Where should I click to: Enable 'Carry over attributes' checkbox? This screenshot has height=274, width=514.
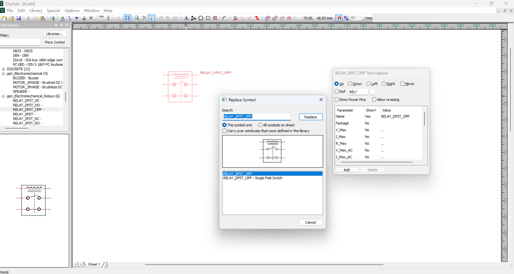tap(225, 131)
